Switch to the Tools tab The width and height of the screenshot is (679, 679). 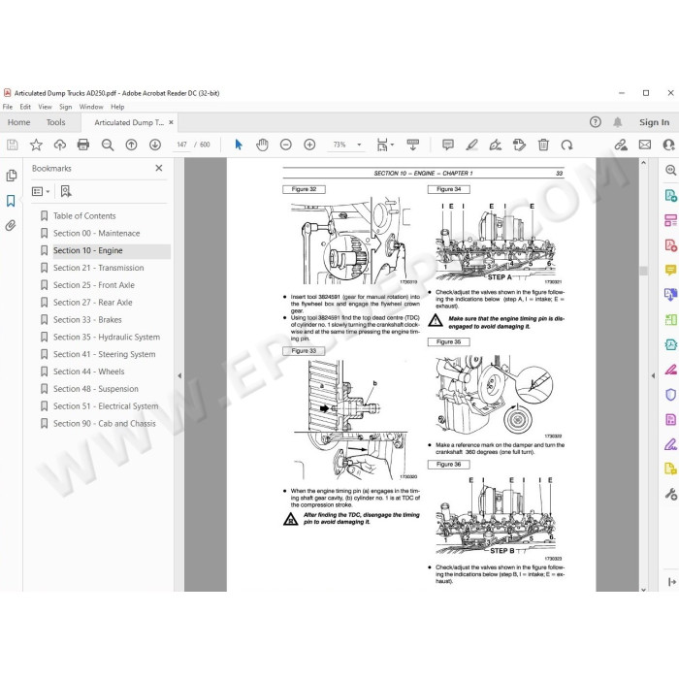tap(56, 122)
